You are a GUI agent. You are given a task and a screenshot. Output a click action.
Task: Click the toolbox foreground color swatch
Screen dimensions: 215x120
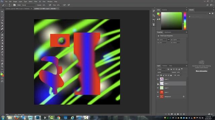click(x=1, y=74)
